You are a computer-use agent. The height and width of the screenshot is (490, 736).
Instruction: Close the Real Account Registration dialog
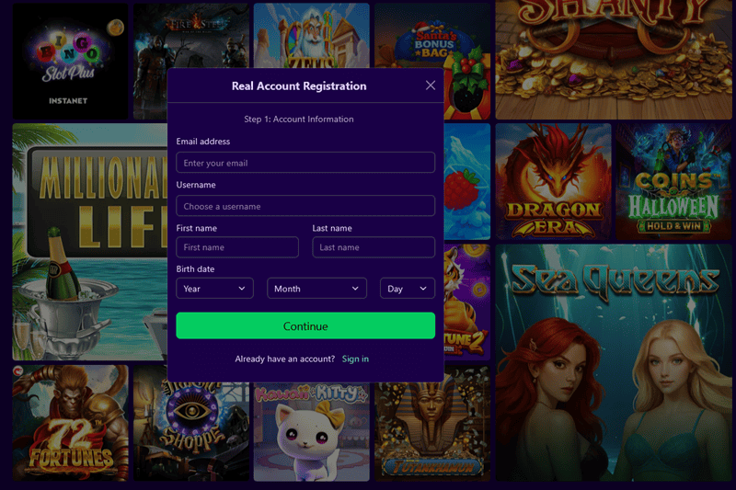[430, 85]
